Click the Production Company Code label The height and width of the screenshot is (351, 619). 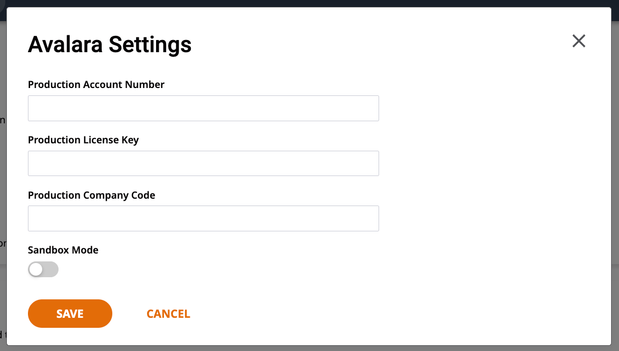91,195
